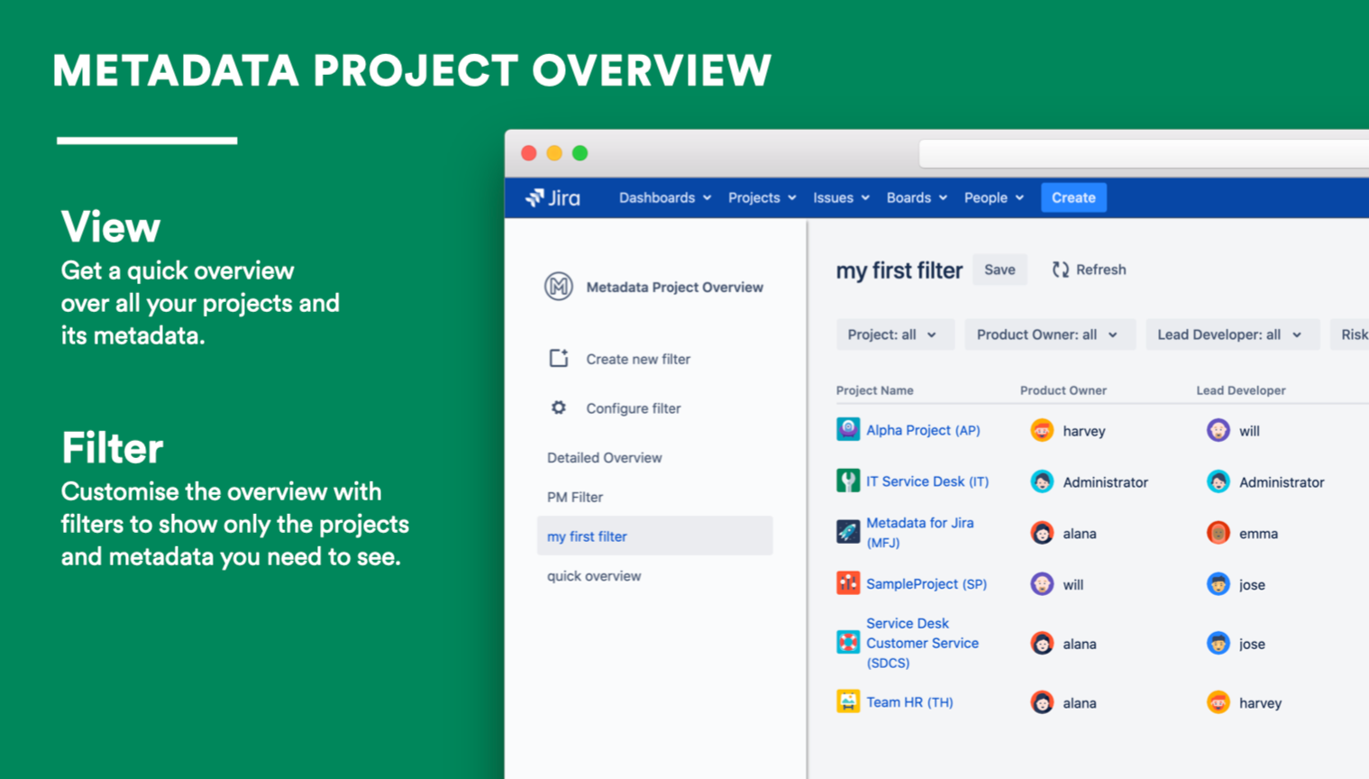The height and width of the screenshot is (779, 1369).
Task: Click jose's avatar in Service Desk Customer Service row
Action: point(1218,643)
